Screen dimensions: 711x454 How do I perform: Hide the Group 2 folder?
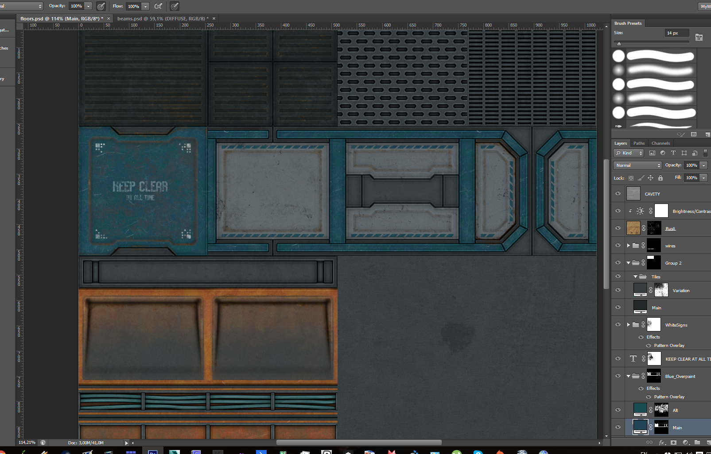click(618, 263)
